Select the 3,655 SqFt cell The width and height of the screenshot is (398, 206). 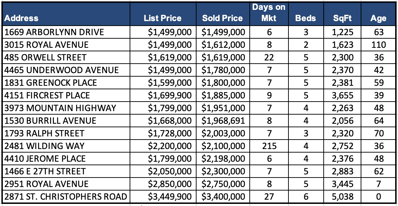[342, 96]
